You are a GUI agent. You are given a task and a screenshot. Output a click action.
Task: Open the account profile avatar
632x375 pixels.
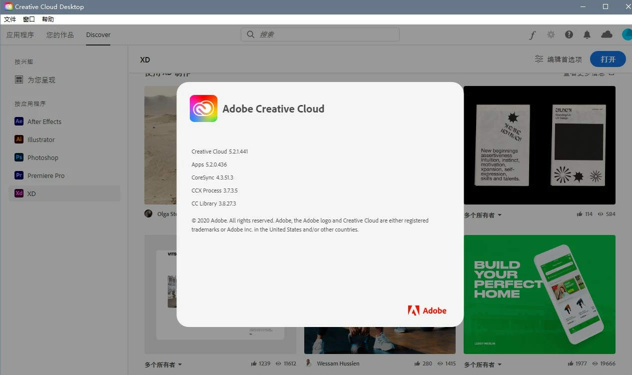click(x=627, y=34)
